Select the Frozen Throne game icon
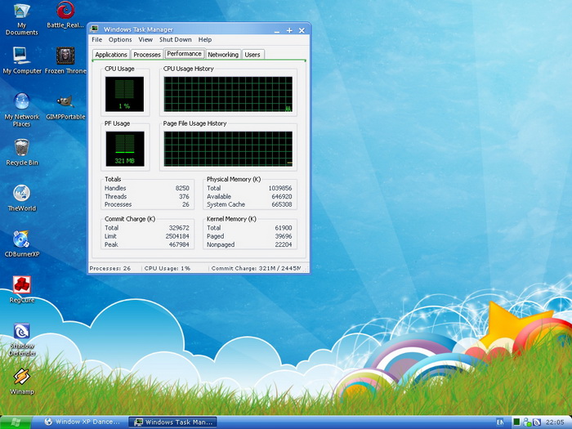This screenshot has width=572, height=429. (65, 60)
